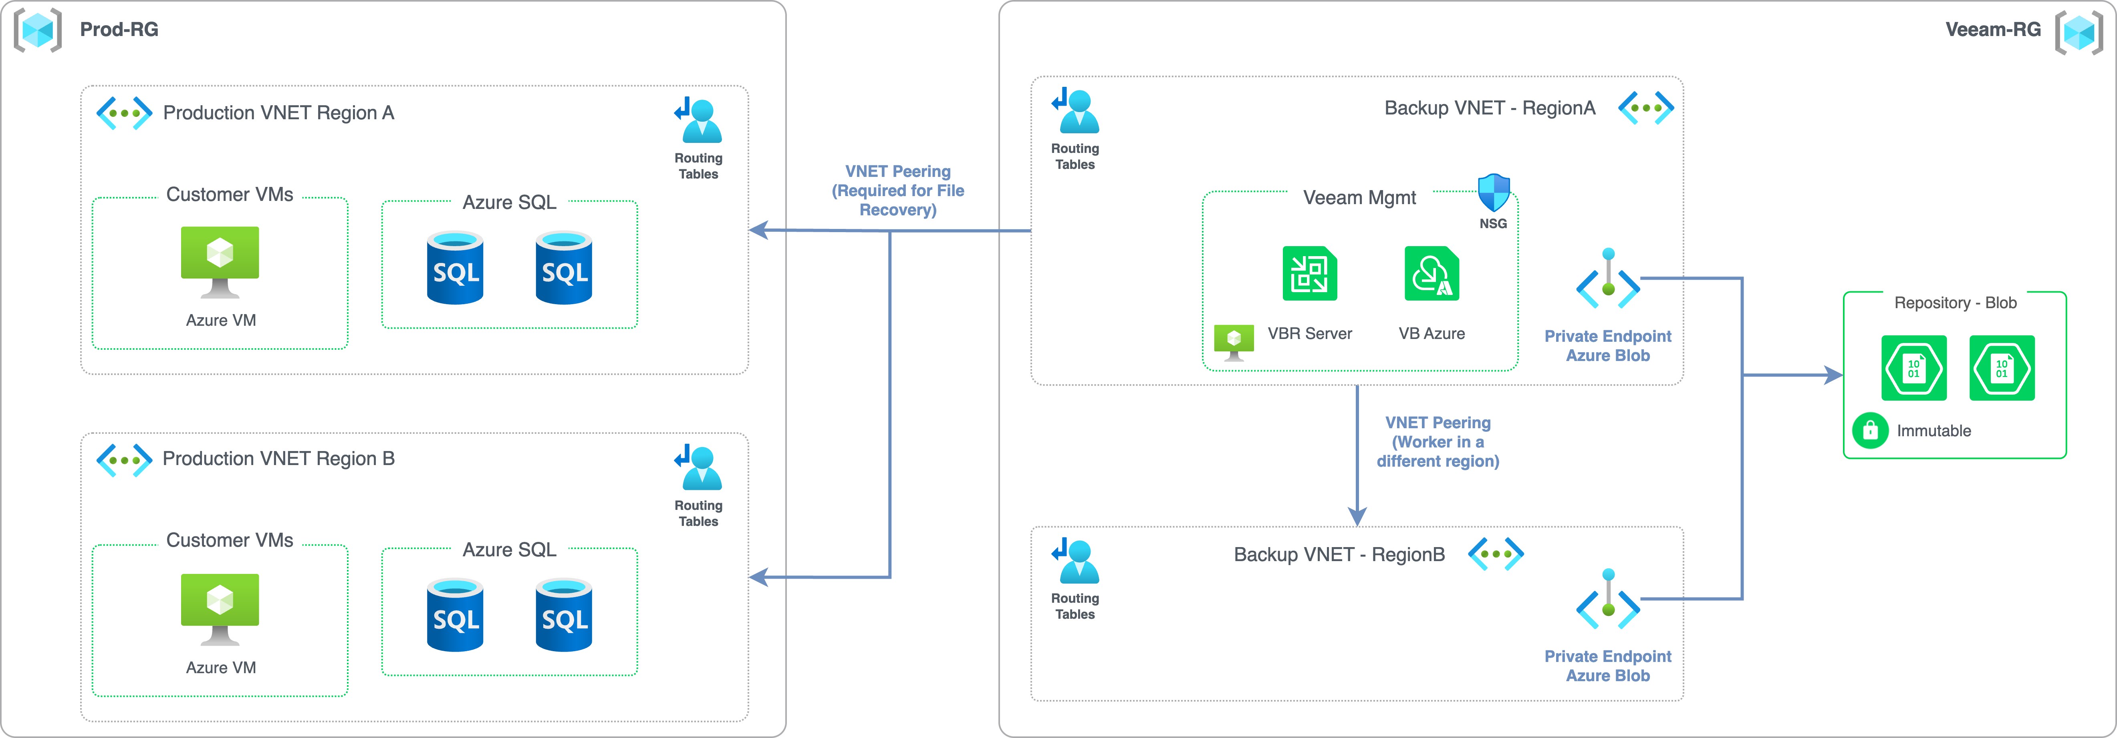Click 'Azure VM' label in Region A

[221, 320]
